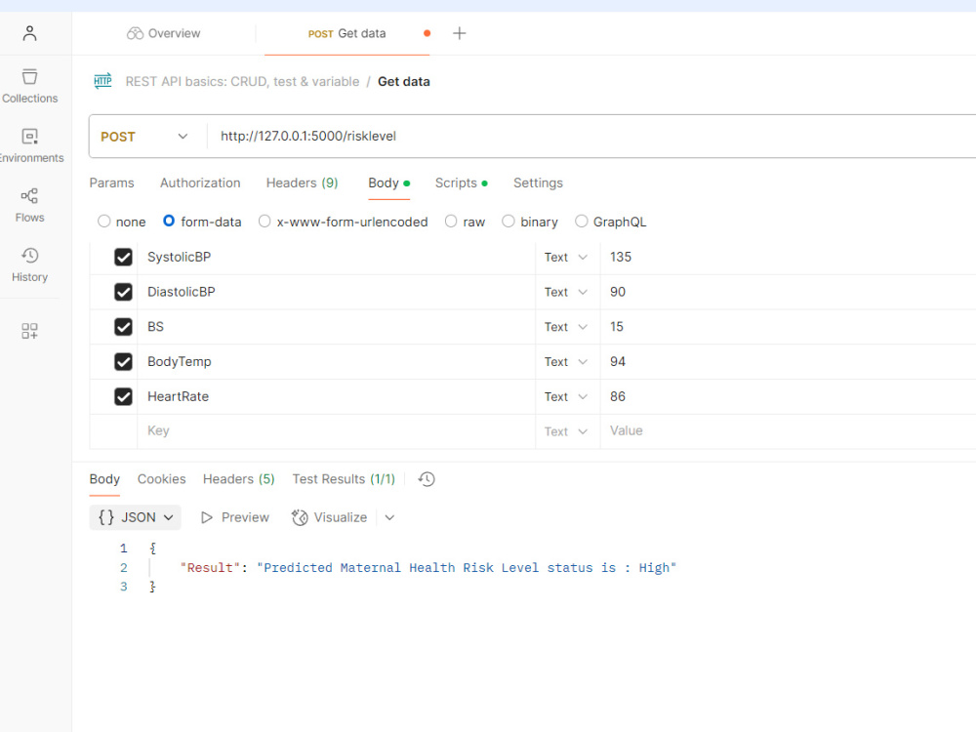Click the unsaved changes orange dot on the Get data tab
Screen dimensions: 976x732
[x=427, y=33]
